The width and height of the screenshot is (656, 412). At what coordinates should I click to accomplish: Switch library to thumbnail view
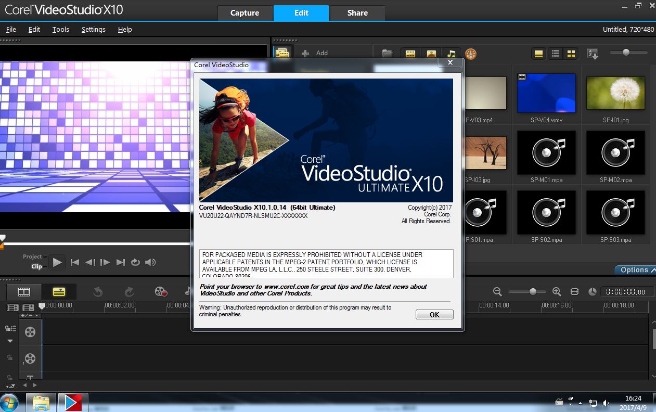(572, 54)
